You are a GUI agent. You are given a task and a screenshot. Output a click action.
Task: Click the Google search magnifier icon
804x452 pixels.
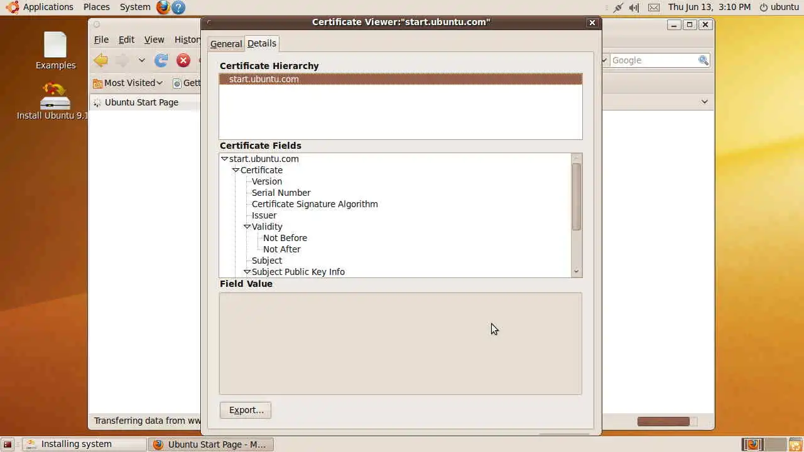(x=703, y=60)
